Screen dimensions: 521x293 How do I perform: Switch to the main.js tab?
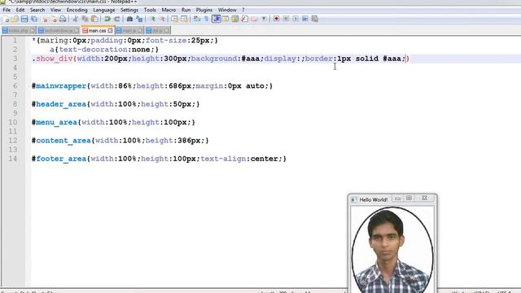(129, 31)
